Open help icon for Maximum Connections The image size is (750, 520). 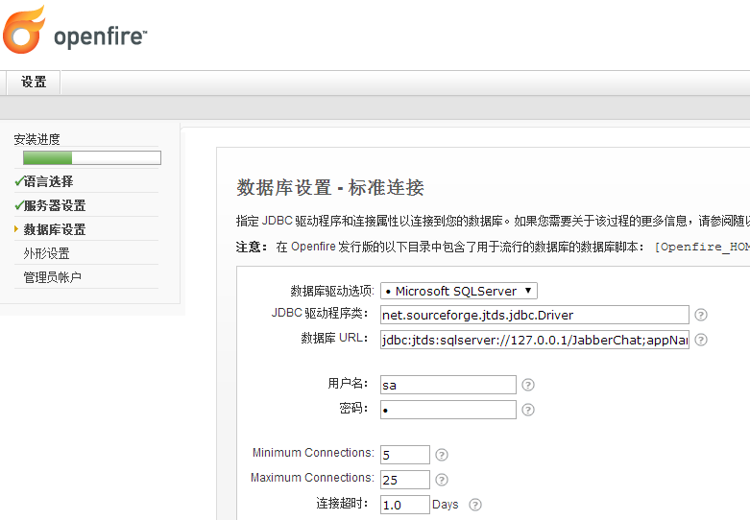(442, 480)
